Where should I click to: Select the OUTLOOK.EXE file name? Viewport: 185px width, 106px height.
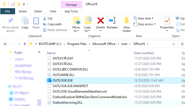coord(63,80)
